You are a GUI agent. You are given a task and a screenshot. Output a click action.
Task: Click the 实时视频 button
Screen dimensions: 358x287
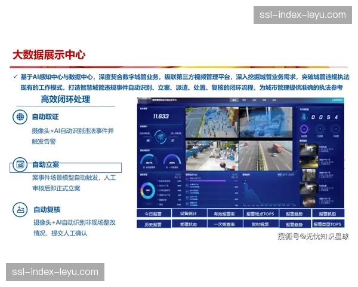260,224
